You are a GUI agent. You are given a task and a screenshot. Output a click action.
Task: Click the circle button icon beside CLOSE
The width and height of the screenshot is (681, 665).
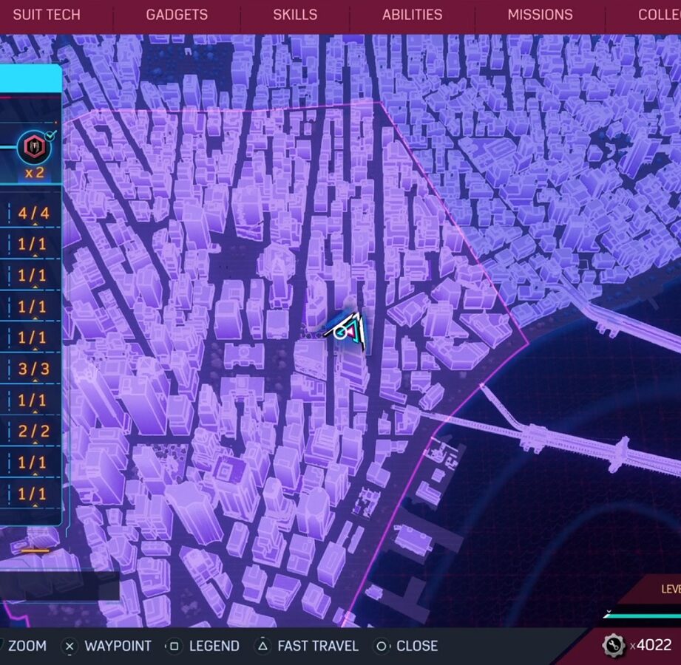[x=381, y=647]
